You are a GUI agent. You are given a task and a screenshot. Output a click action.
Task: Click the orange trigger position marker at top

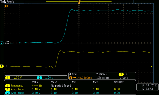[x=79, y=2]
